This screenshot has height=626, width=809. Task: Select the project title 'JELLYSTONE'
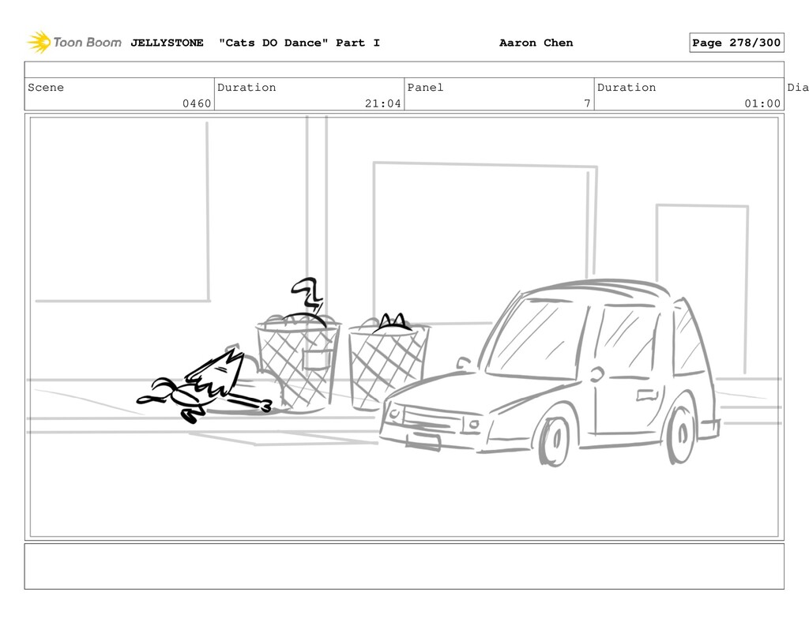[167, 43]
